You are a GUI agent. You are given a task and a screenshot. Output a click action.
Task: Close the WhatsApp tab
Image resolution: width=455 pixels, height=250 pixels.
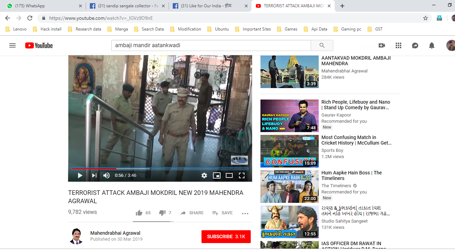[80, 6]
